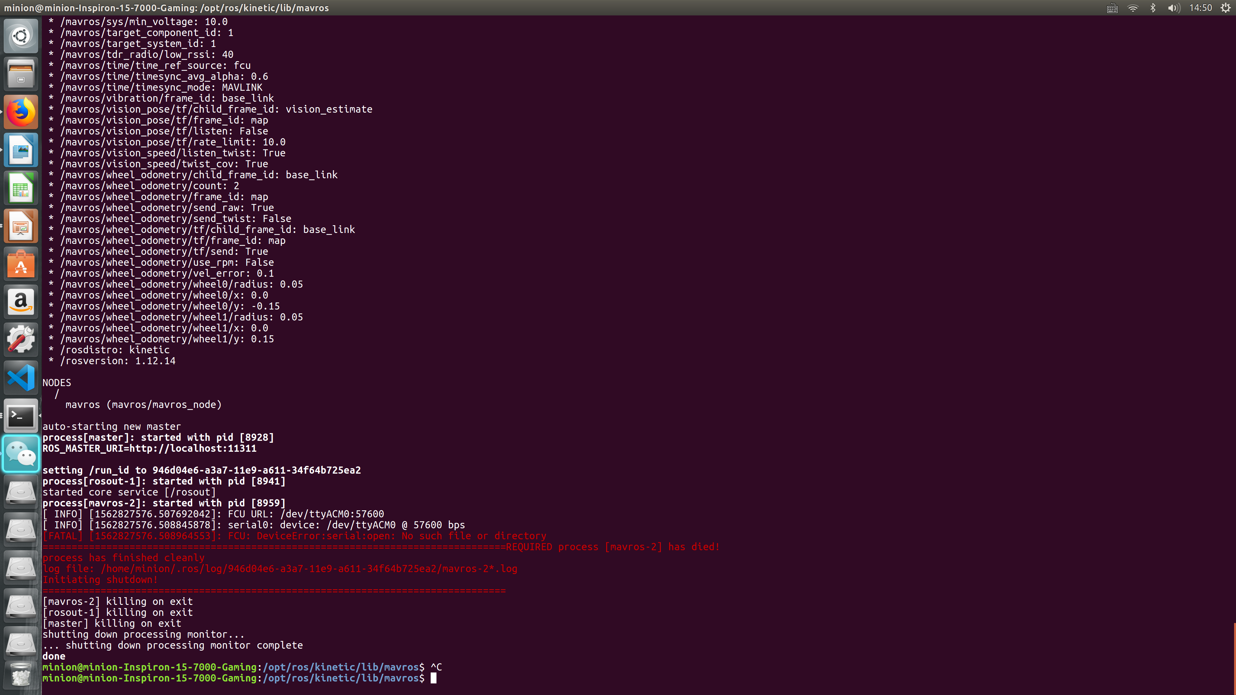Launch System Settings tool
Viewport: 1236px width, 695px height.
(21, 339)
